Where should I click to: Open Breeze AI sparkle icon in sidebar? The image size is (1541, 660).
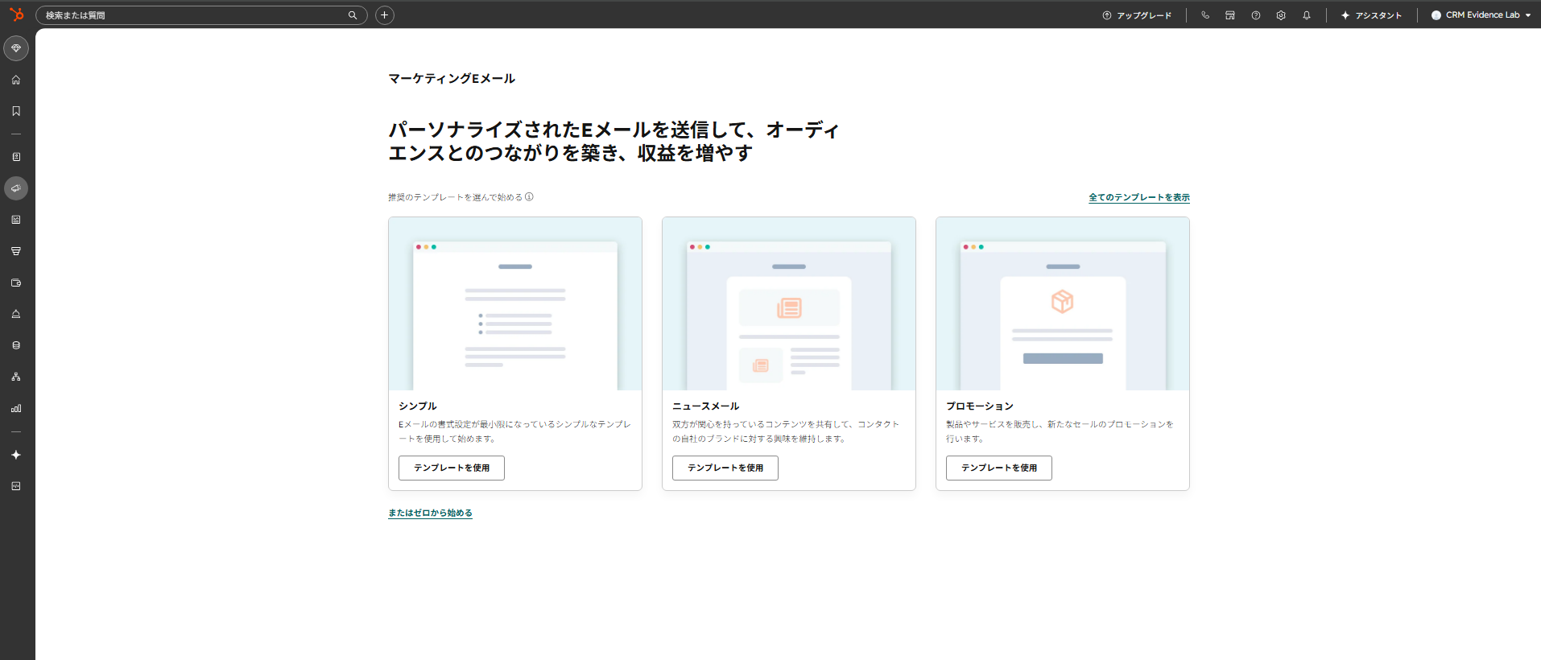click(x=16, y=455)
